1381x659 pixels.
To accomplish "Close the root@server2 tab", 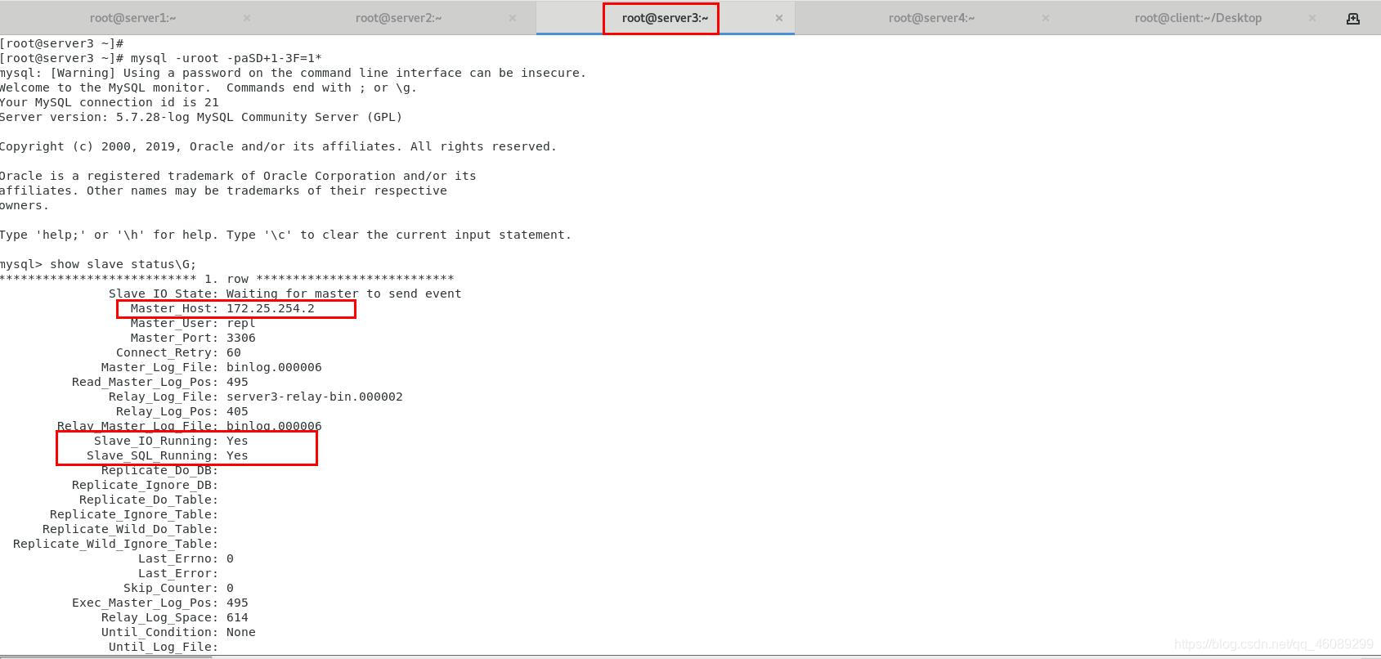I will click(x=513, y=18).
